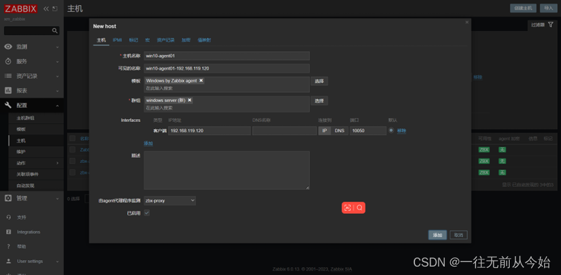The width and height of the screenshot is (561, 275).
Task: Collapse the sidebar with the double-chevron icon
Action: point(46,8)
